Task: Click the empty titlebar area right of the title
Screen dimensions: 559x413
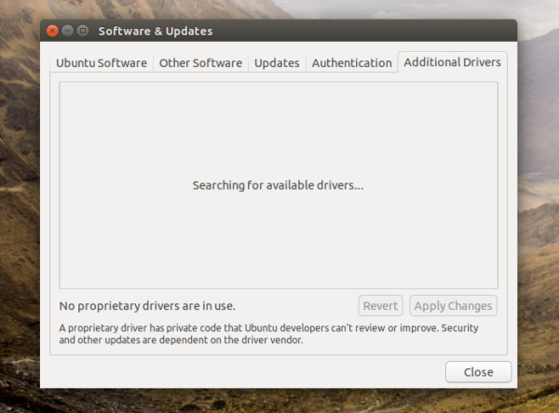Action: click(x=373, y=32)
